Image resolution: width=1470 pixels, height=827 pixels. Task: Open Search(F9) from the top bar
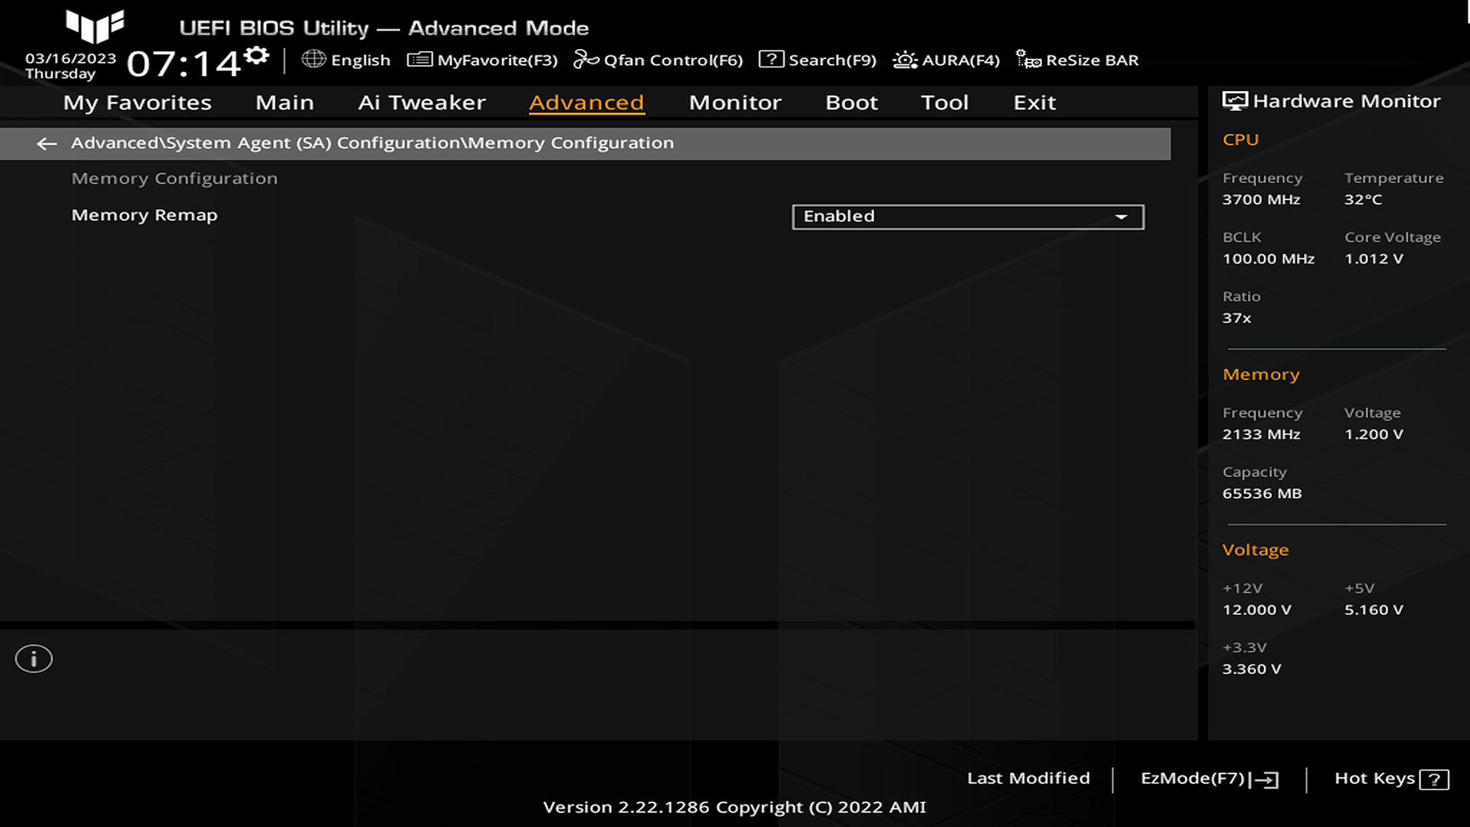817,60
